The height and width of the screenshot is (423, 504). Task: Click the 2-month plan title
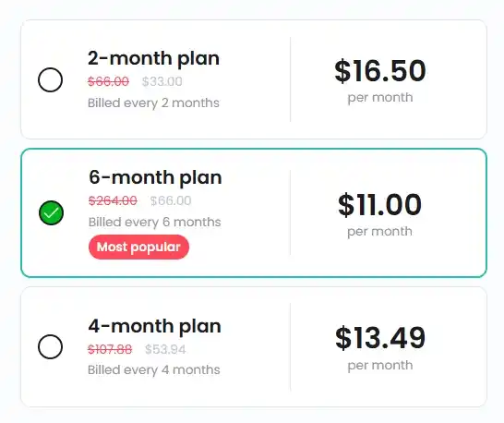(x=153, y=58)
